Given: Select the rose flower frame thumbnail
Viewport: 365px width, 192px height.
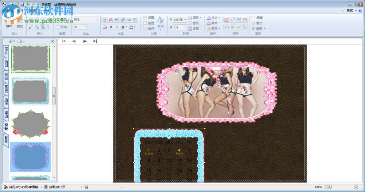Looking at the screenshot, I should pyautogui.click(x=31, y=124).
